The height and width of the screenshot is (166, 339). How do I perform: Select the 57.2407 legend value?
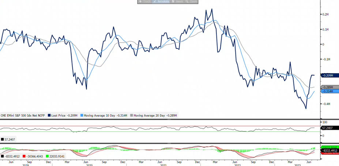tap(10, 139)
